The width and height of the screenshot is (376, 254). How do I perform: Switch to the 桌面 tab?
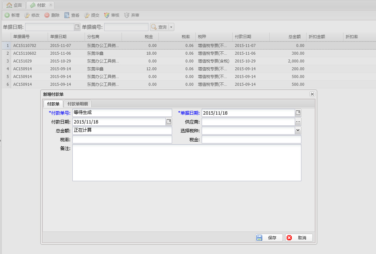[x=14, y=5]
